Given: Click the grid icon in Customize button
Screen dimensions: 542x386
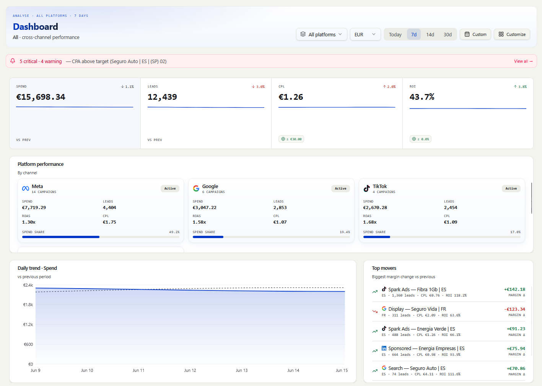Looking at the screenshot, I should (501, 34).
